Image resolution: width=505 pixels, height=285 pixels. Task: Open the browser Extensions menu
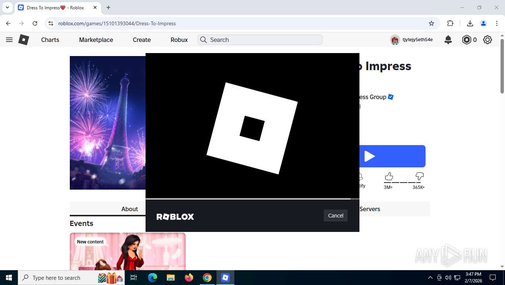(x=450, y=23)
